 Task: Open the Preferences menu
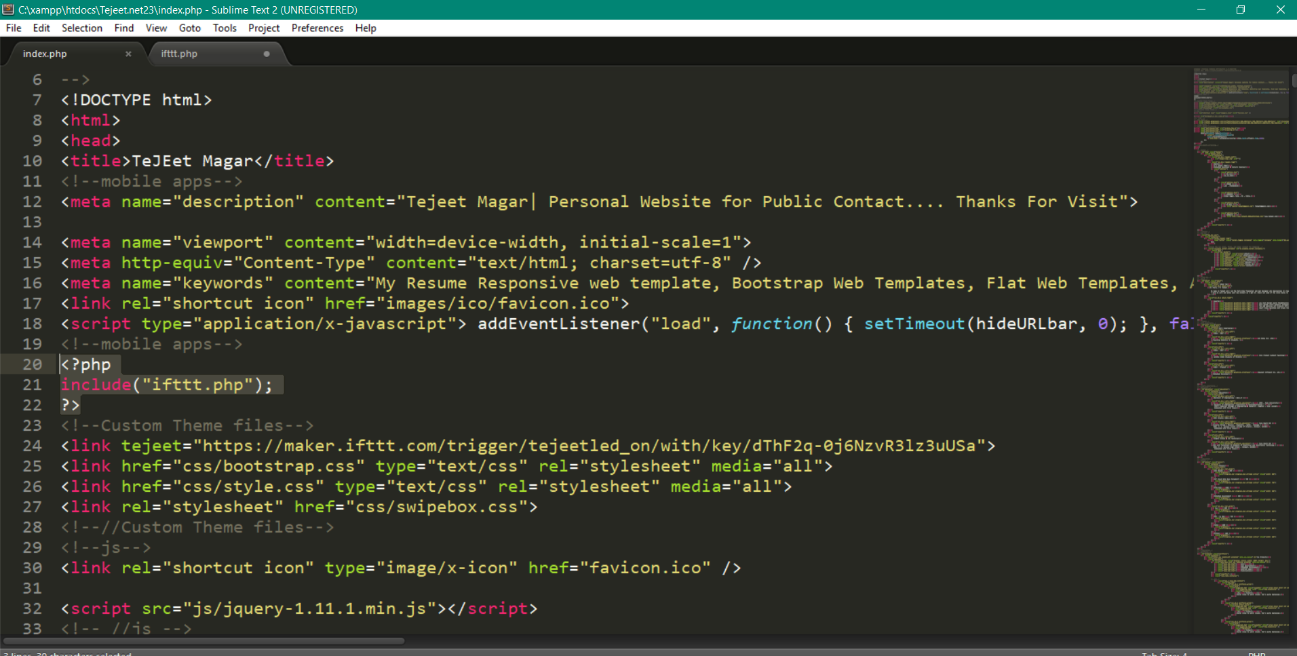coord(317,28)
